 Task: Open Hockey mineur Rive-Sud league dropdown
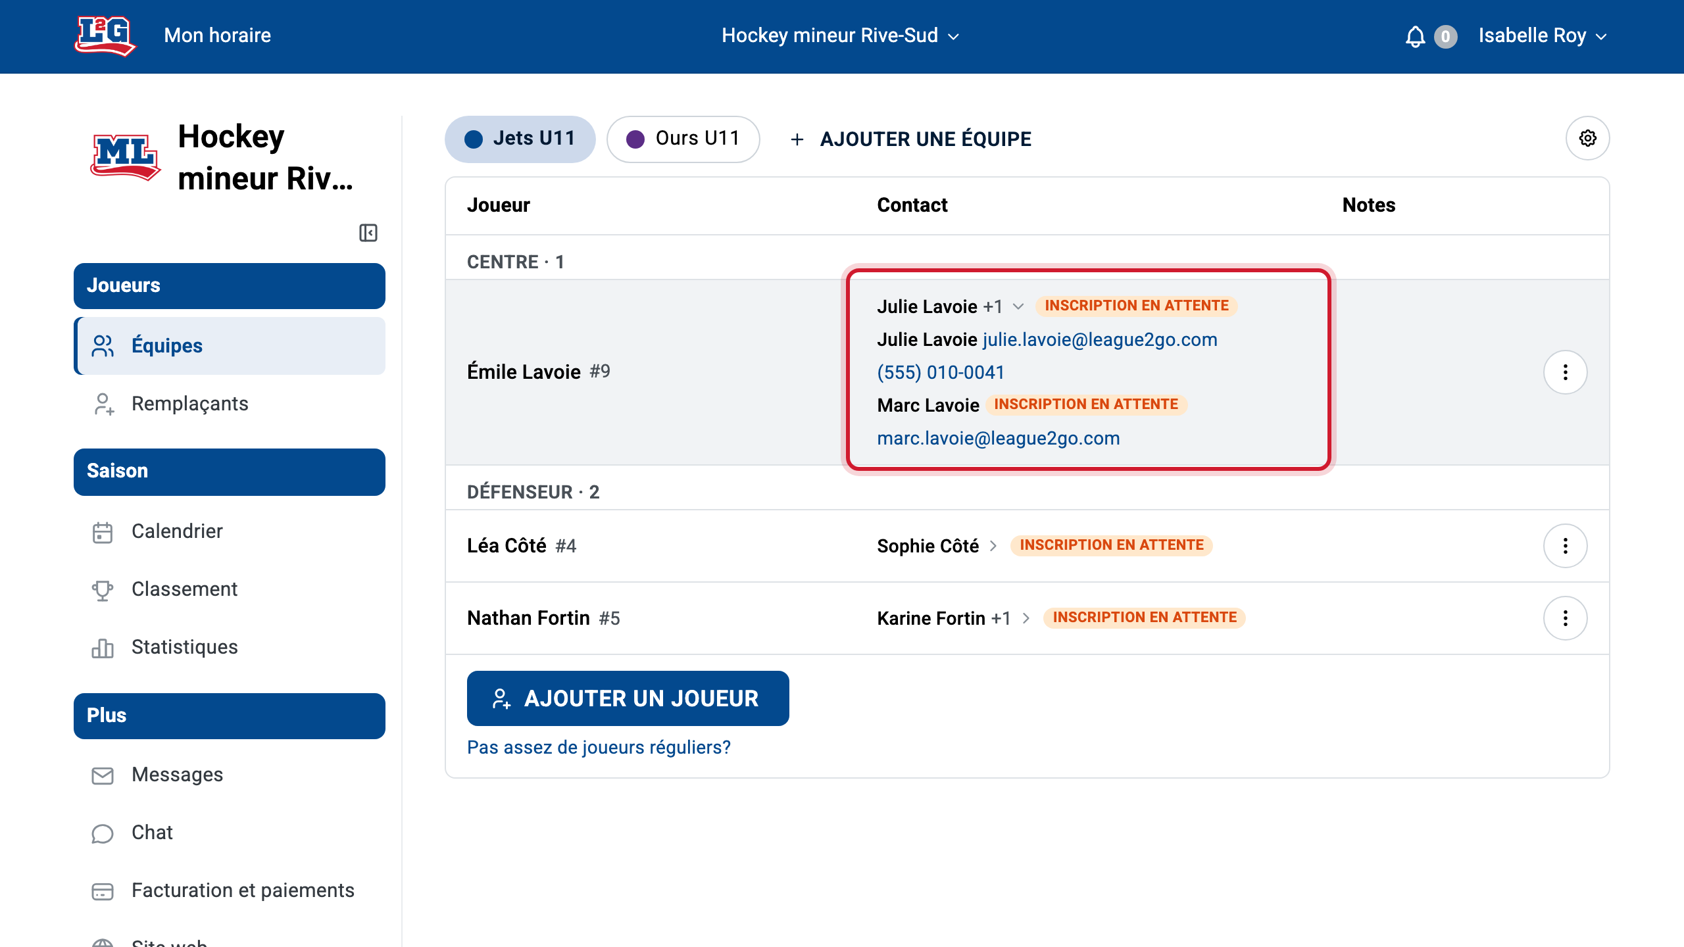(841, 36)
